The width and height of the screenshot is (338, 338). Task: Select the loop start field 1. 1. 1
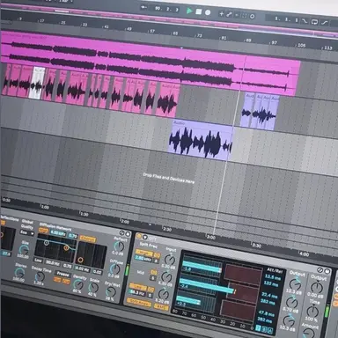(286, 19)
